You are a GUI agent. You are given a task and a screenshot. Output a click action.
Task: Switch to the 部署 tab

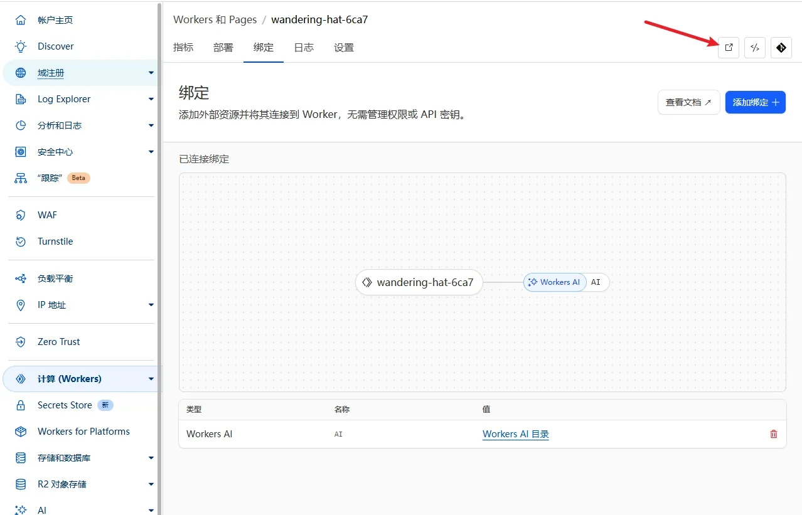(223, 48)
